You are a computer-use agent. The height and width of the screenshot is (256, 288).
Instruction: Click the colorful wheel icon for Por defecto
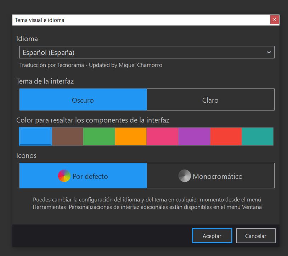[x=64, y=176]
